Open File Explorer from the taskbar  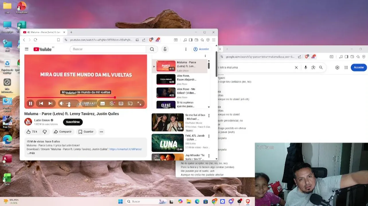pos(189,202)
